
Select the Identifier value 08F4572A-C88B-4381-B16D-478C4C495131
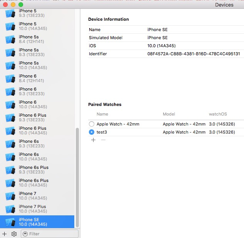point(194,54)
